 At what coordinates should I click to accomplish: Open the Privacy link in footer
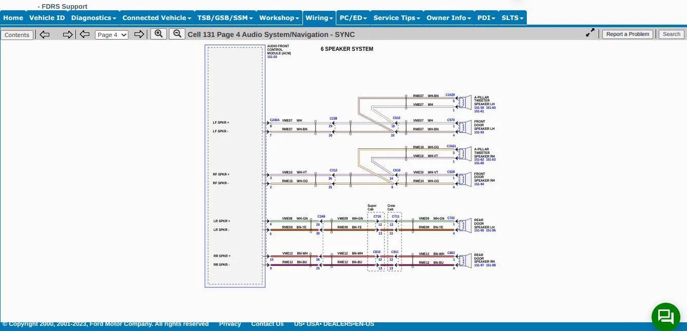coord(230,324)
